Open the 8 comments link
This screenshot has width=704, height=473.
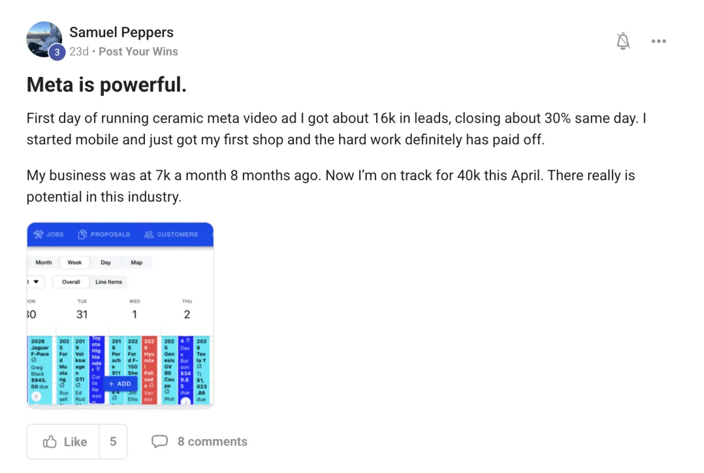click(212, 441)
